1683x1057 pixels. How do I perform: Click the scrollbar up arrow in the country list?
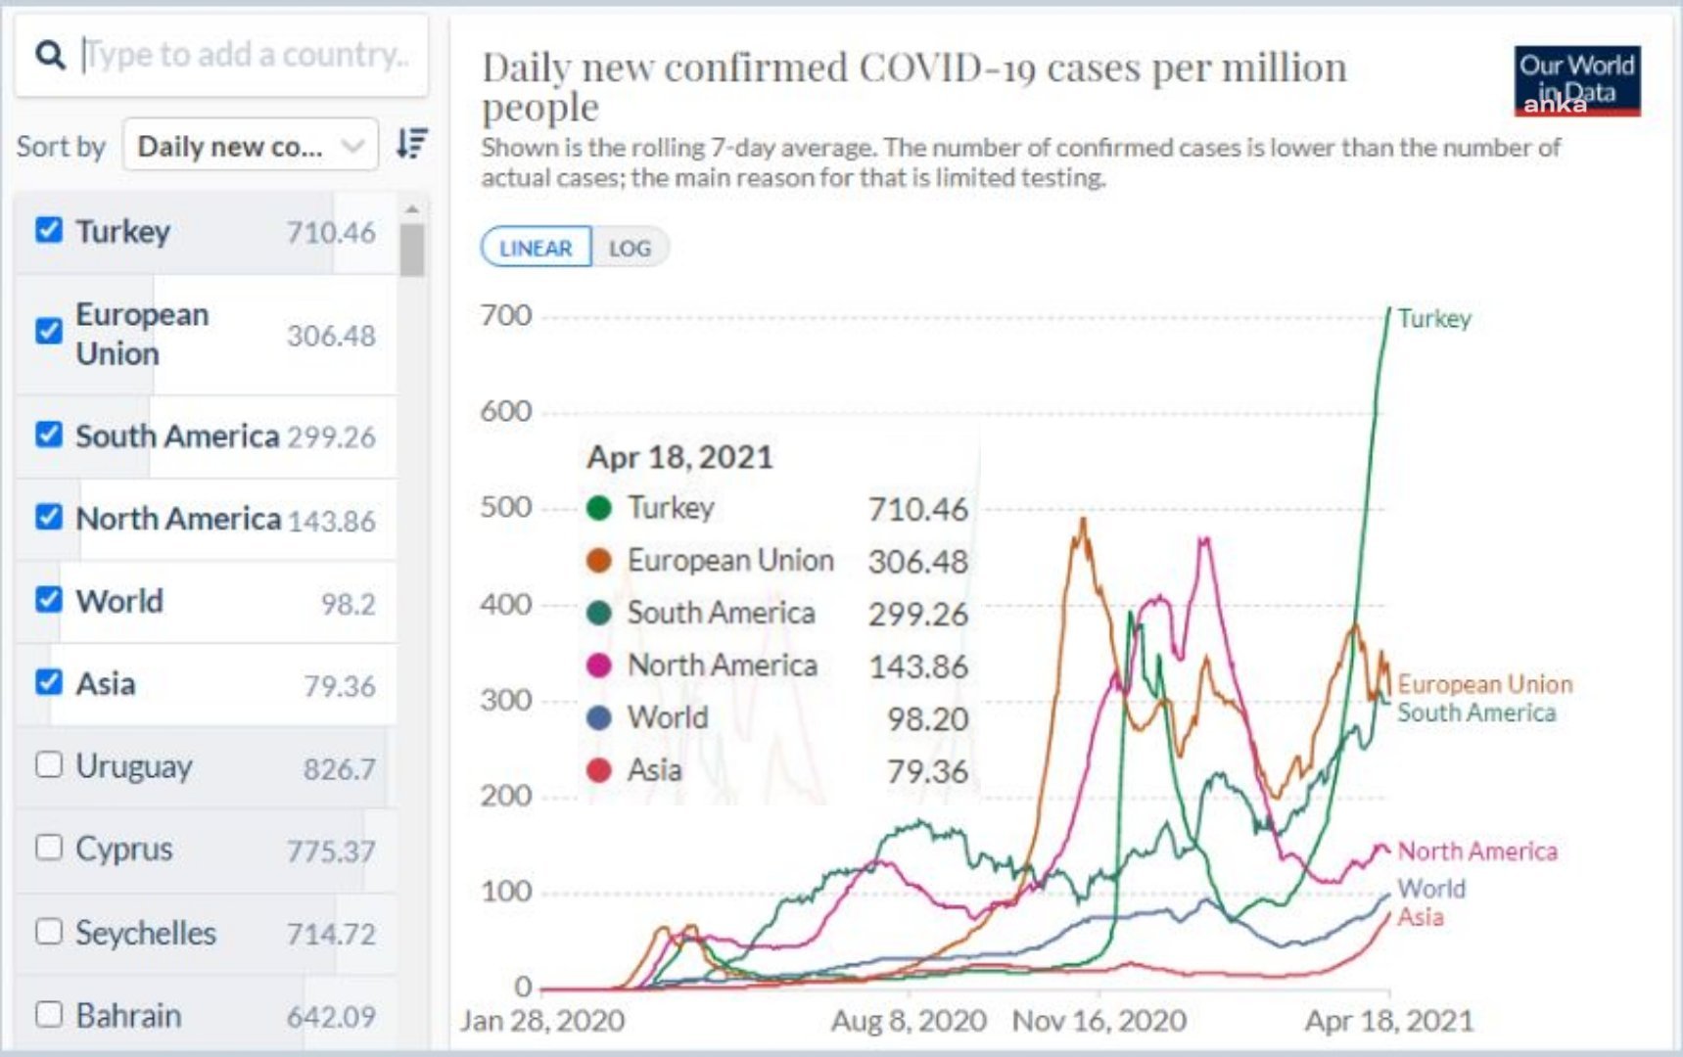point(412,208)
